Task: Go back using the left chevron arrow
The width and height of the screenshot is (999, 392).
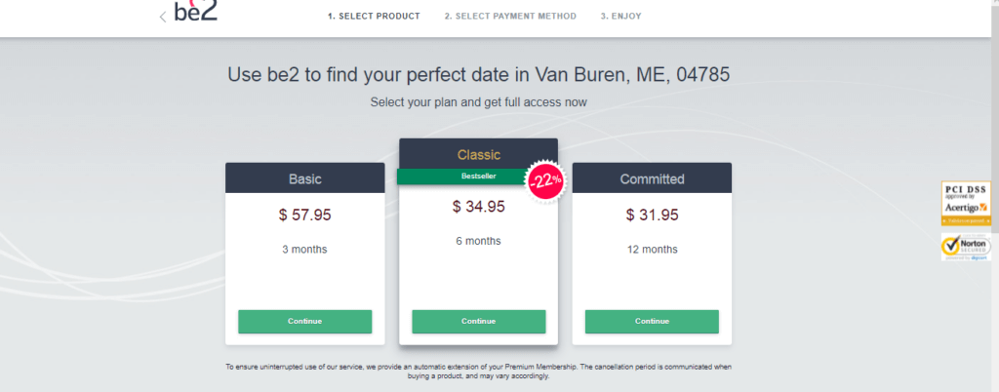Action: click(x=163, y=18)
